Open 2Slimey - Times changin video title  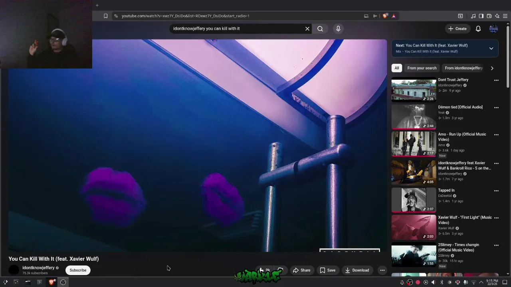[458, 247]
